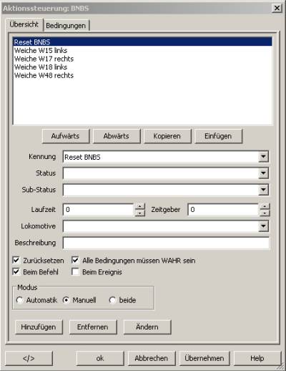Enable the Beim Ereignis checkbox
Viewport: 286px width, 371px height.
tap(75, 271)
